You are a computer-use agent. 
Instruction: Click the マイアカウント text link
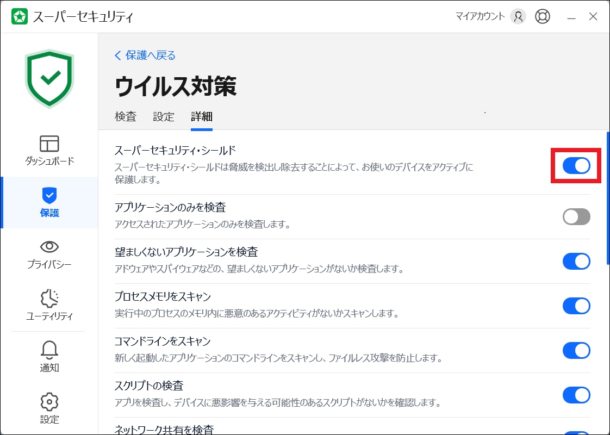pyautogui.click(x=480, y=16)
